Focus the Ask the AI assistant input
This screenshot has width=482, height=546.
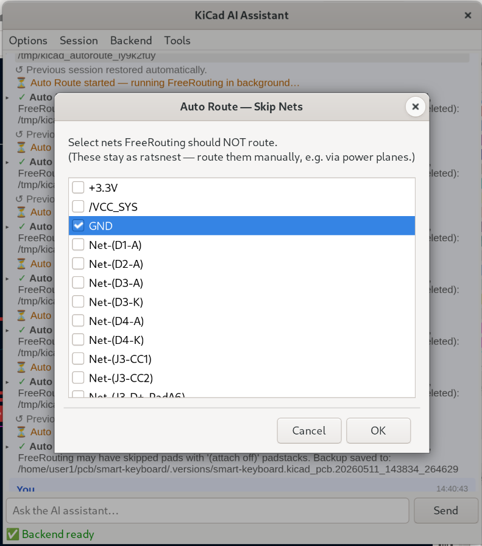click(208, 511)
